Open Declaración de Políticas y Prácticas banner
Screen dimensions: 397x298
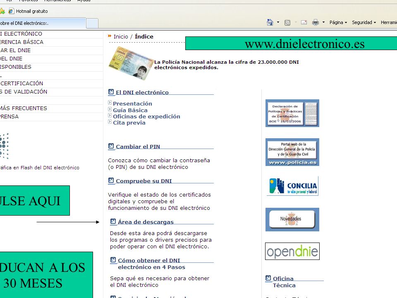click(292, 113)
